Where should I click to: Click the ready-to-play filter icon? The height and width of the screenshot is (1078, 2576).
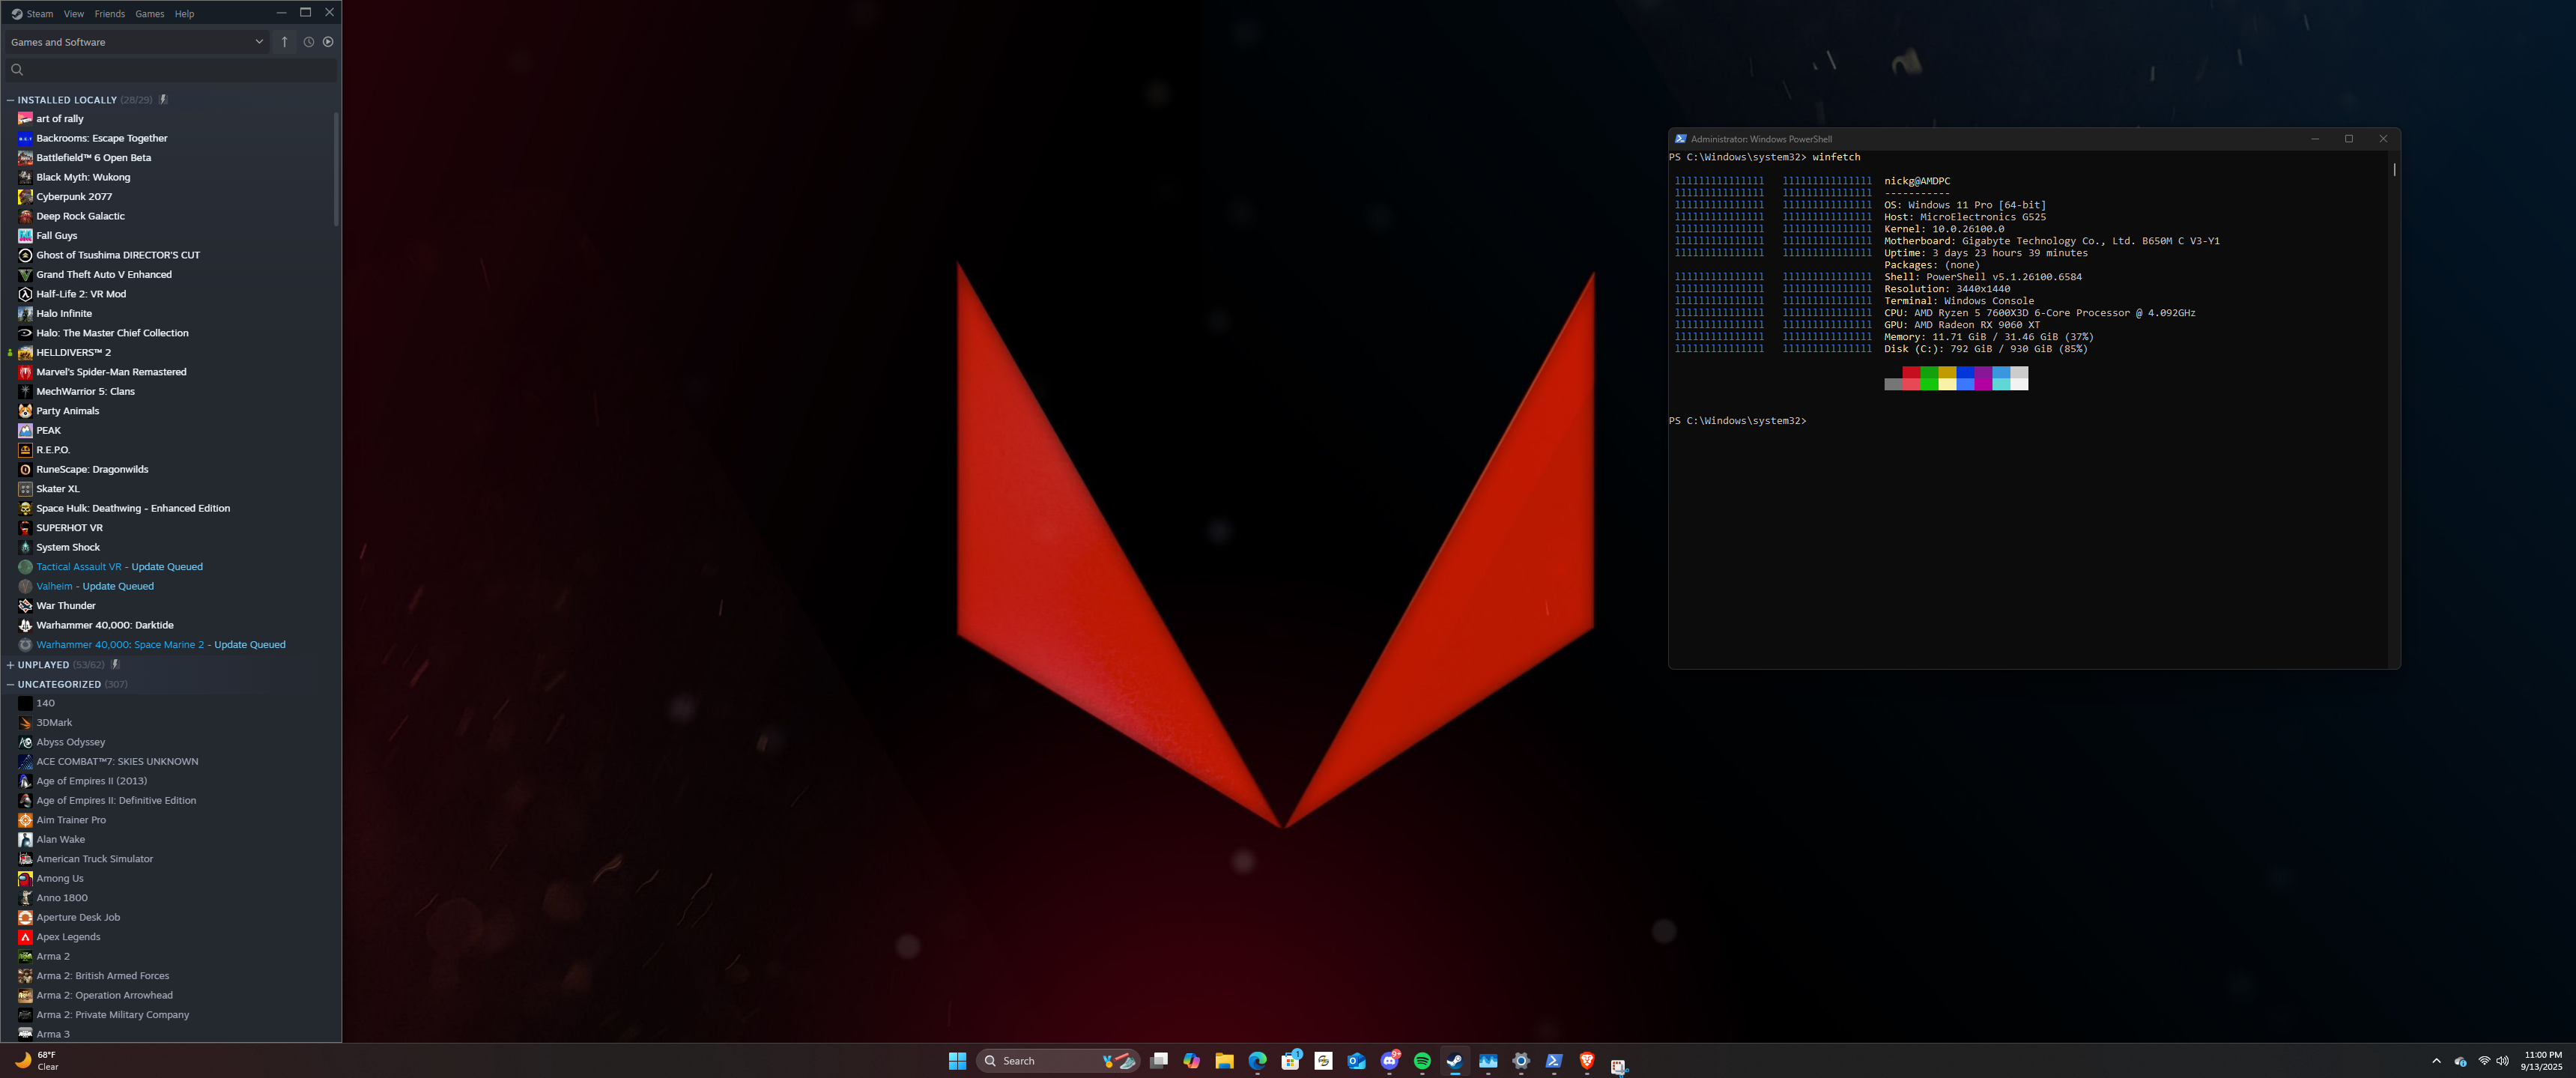coord(328,42)
